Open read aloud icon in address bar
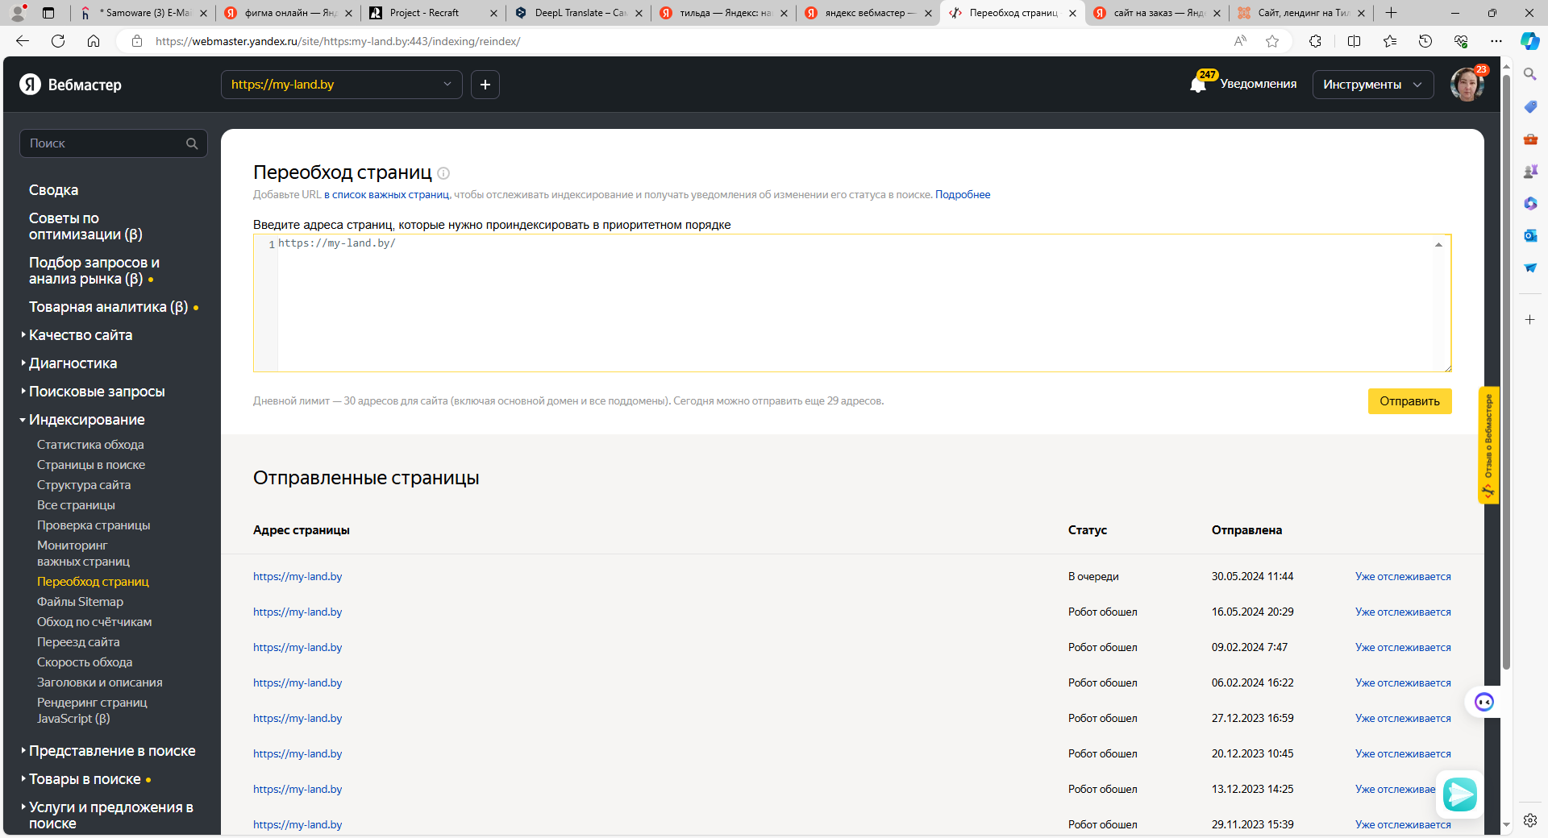 click(x=1240, y=41)
